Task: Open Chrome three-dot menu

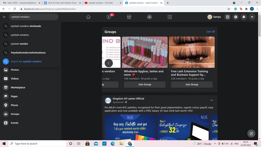Action: pos(257,9)
